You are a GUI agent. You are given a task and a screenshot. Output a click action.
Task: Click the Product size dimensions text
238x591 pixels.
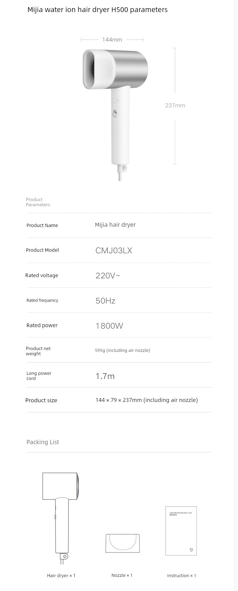coord(147,400)
